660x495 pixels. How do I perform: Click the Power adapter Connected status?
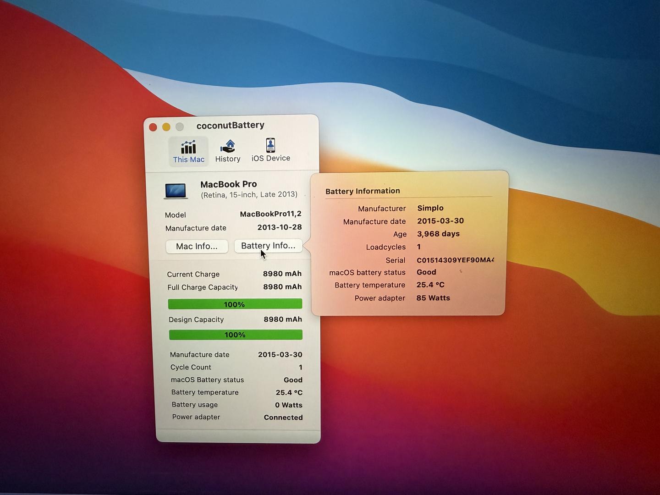pos(283,418)
